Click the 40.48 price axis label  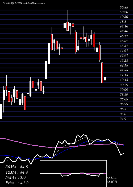click(x=124, y=80)
